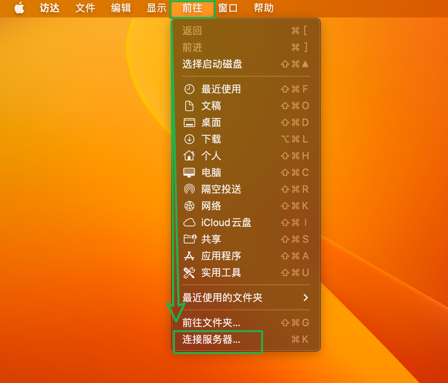Go to 下载 folder
This screenshot has width=448, height=383.
pos(246,139)
